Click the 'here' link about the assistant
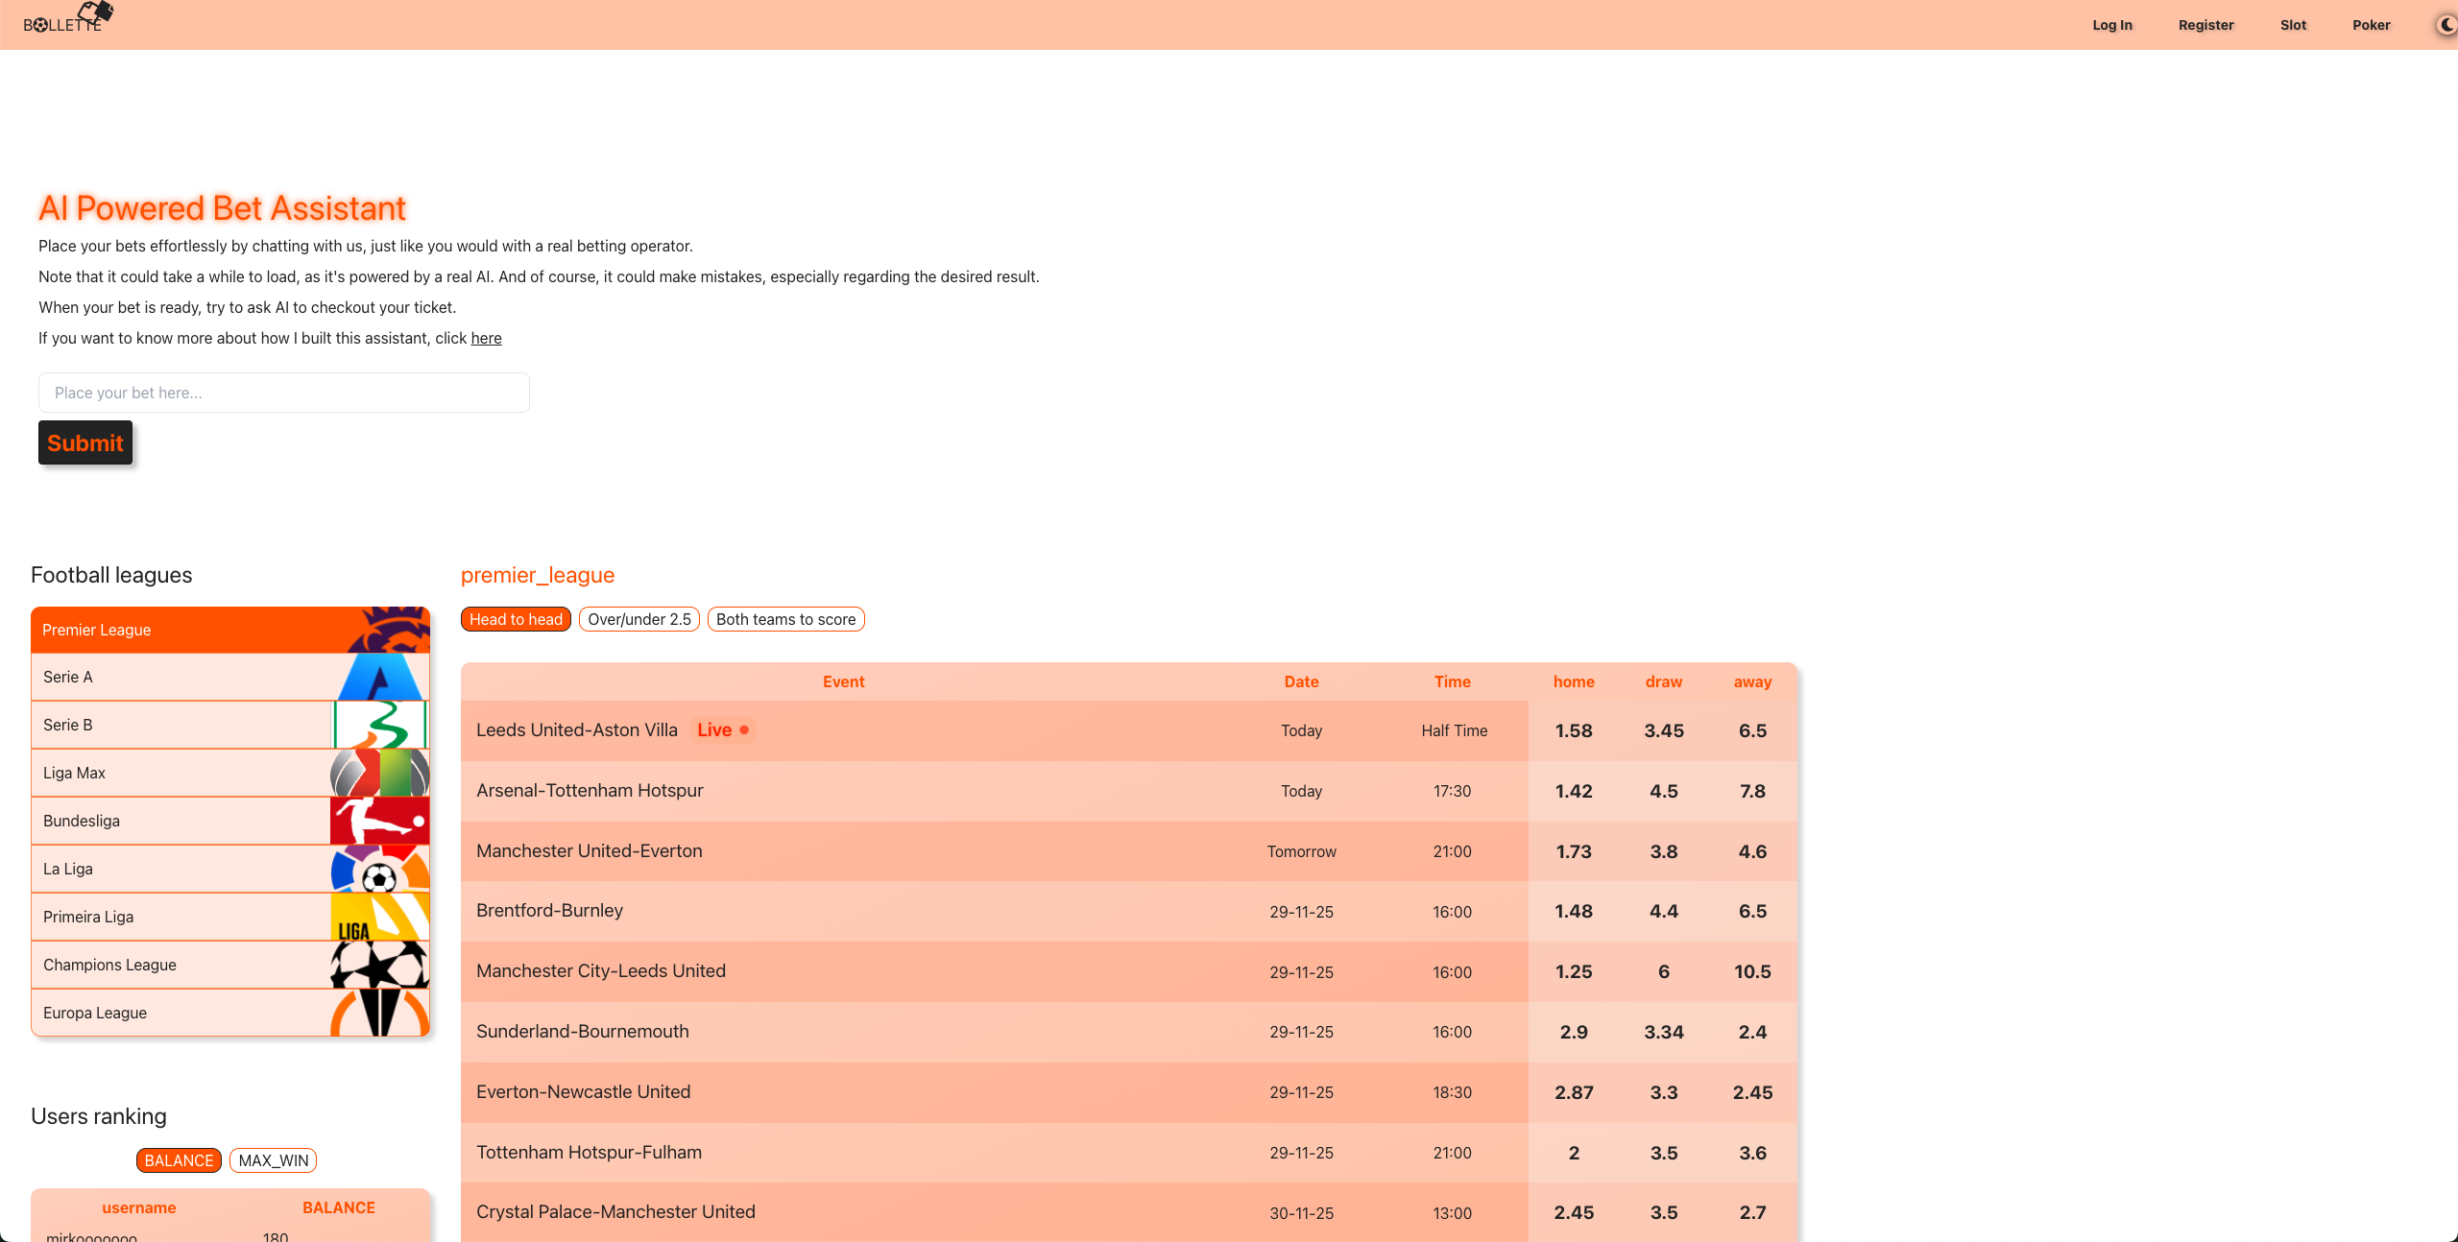2458x1242 pixels. click(486, 339)
